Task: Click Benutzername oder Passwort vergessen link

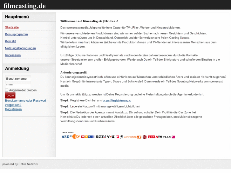Action: point(25,103)
